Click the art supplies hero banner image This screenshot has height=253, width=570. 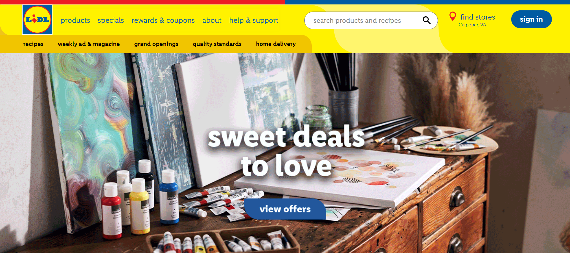coord(285,153)
